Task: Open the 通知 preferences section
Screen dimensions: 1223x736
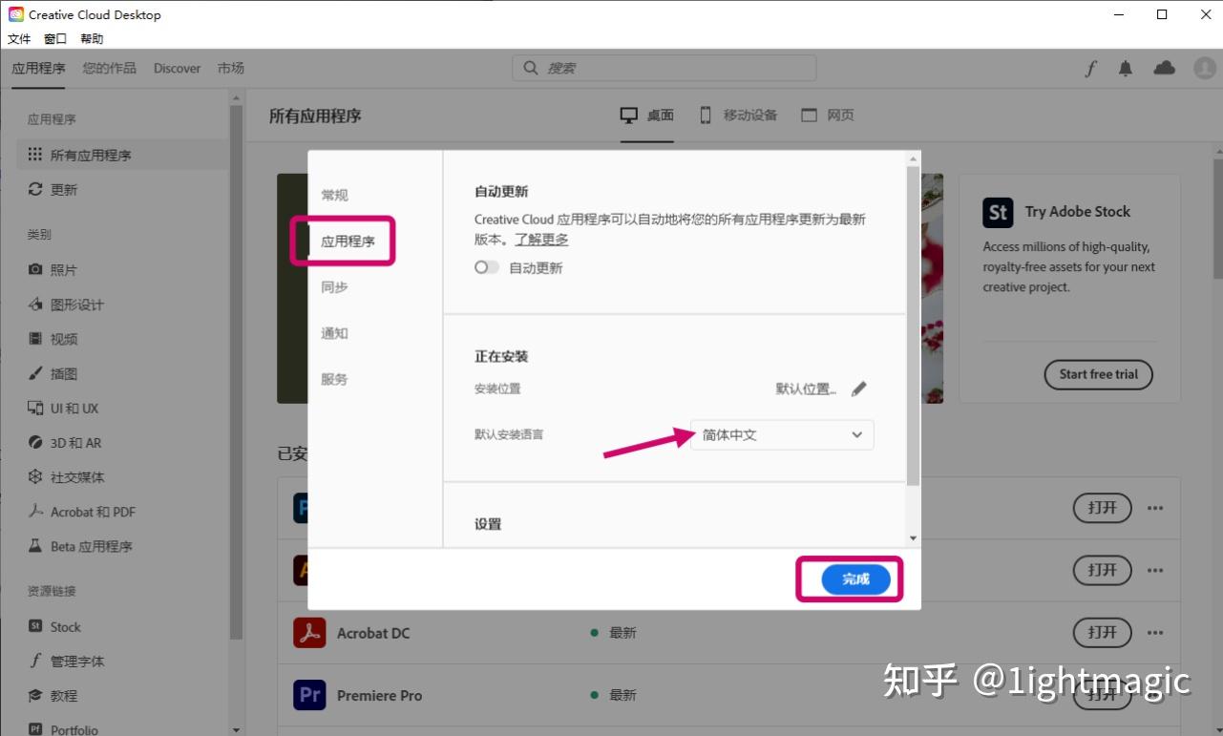Action: coord(334,333)
